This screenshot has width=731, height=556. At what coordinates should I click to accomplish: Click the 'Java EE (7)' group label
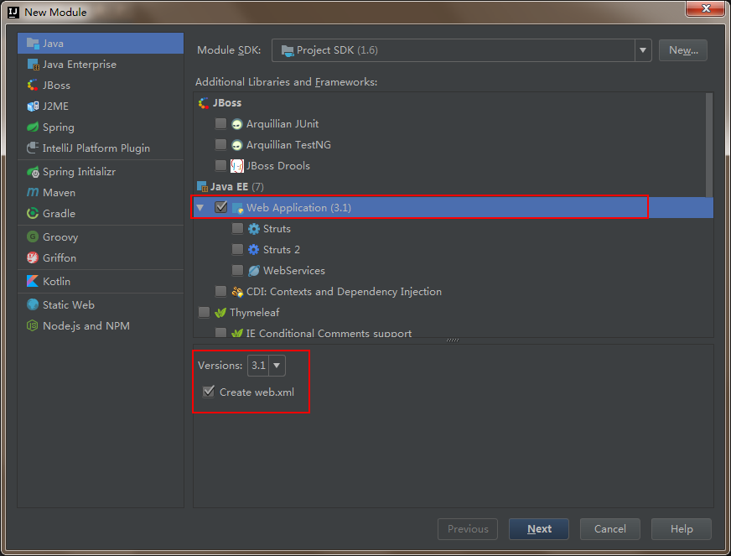point(237,187)
